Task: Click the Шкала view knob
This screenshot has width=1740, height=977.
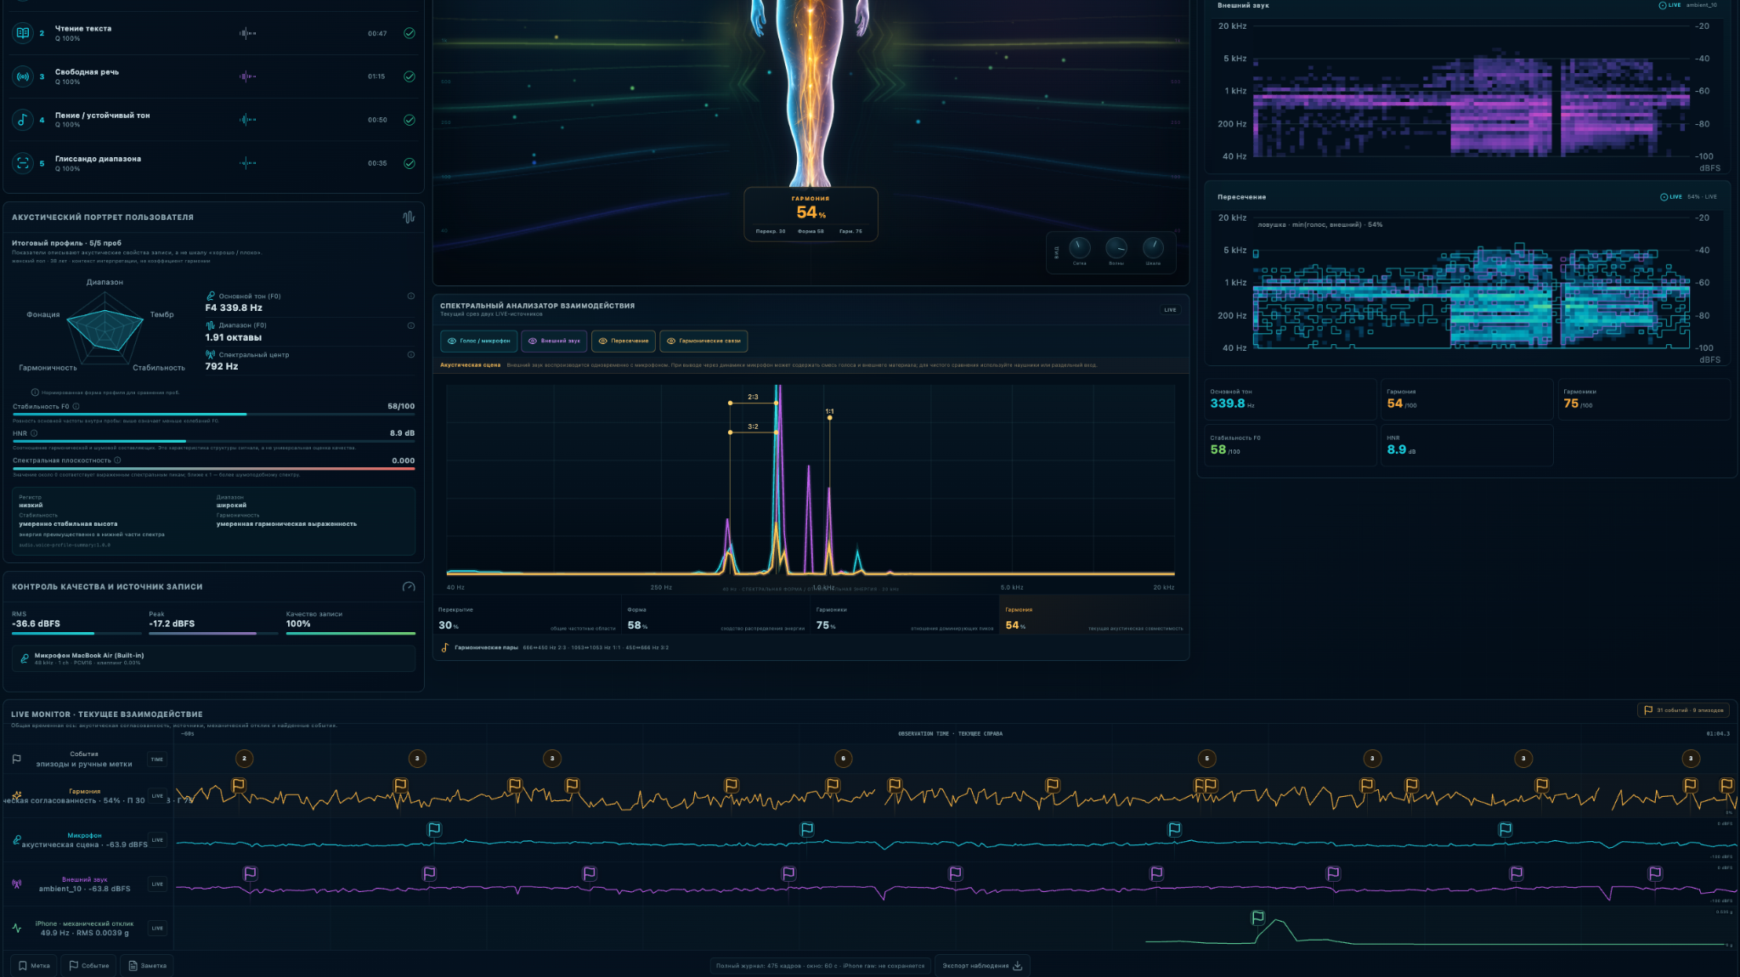Action: pyautogui.click(x=1153, y=248)
